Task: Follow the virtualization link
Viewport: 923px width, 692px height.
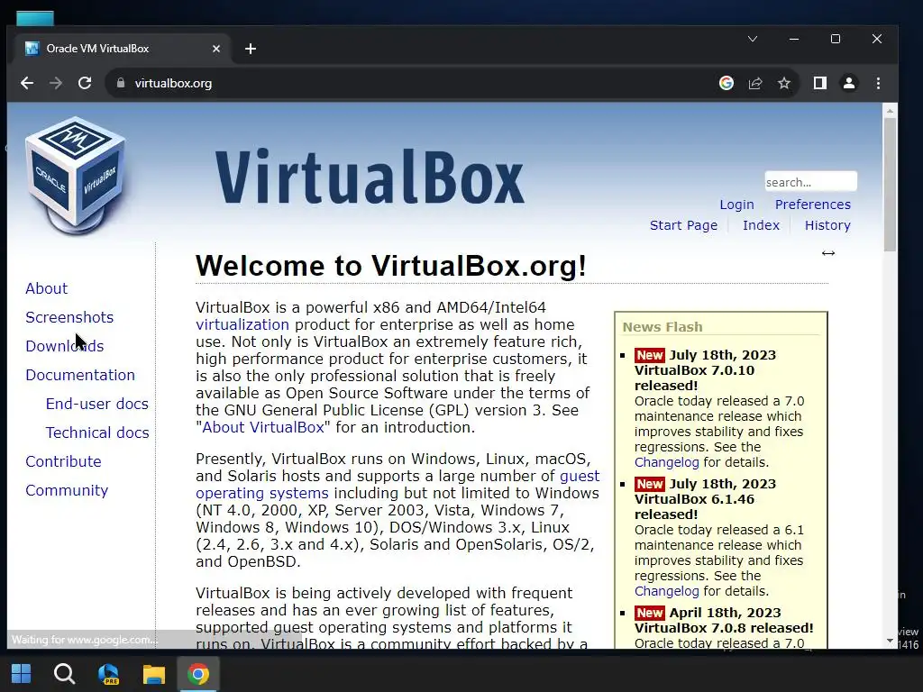Action: click(x=242, y=324)
